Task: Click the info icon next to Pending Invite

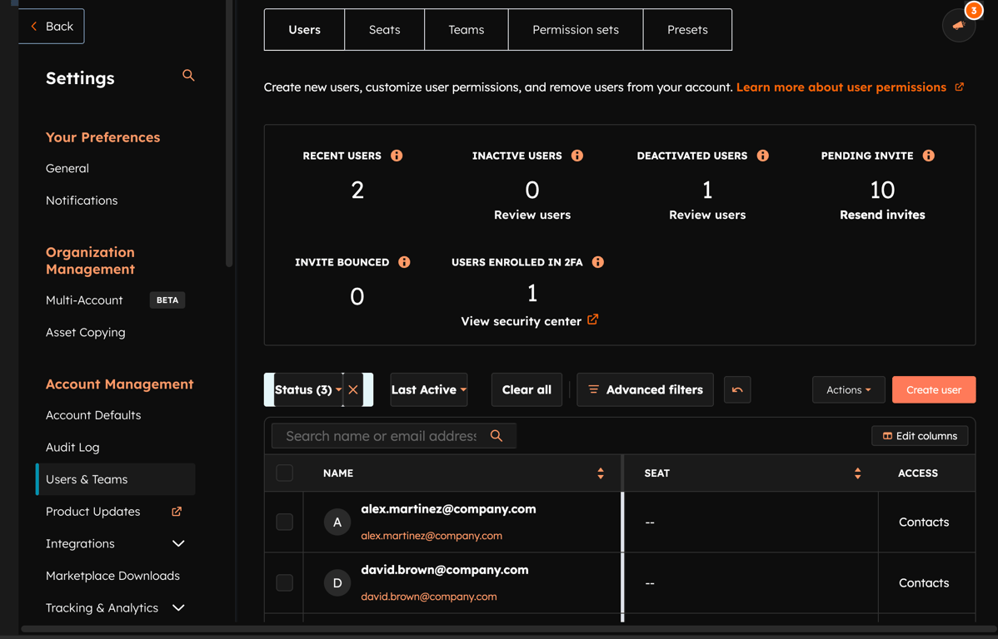Action: 928,155
